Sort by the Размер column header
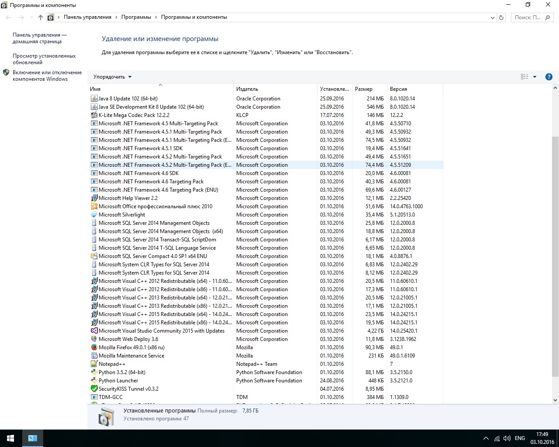The image size is (559, 447). [x=369, y=89]
